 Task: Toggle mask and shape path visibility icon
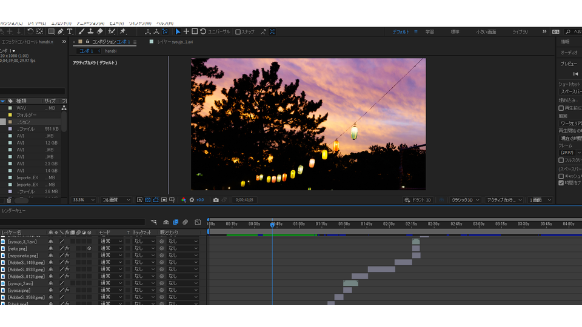coord(156,200)
